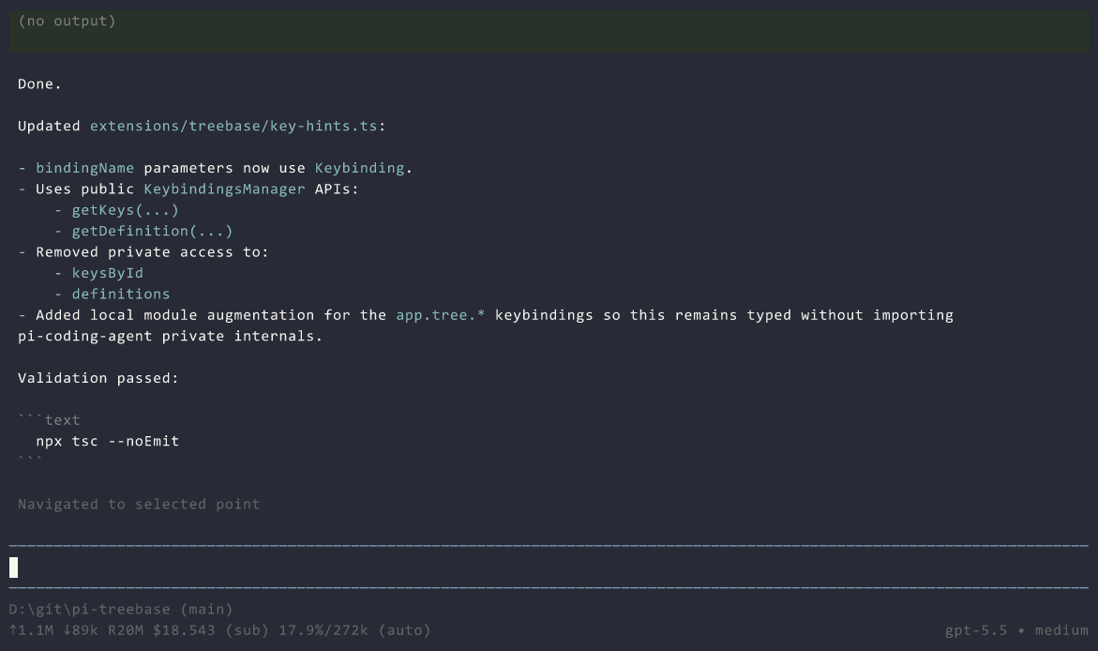The width and height of the screenshot is (1098, 651).
Task: Click the getKeys(...) list item
Action: tap(126, 210)
